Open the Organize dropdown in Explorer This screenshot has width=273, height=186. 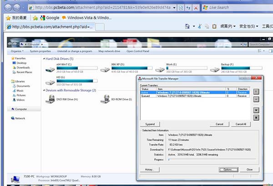17,51
